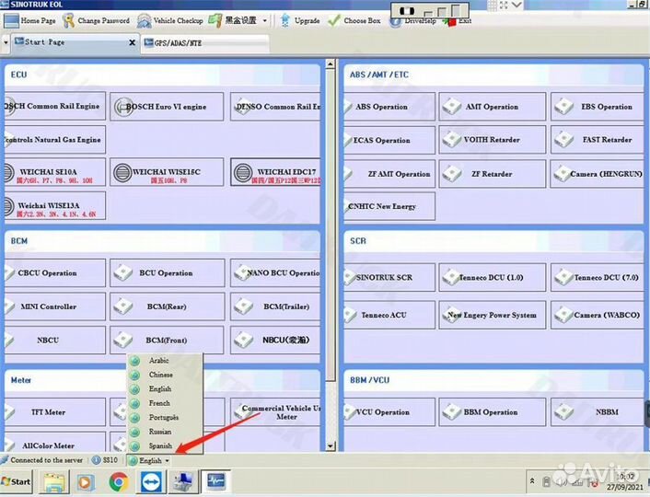Pick Arabic from the language list
The image size is (650, 497).
(158, 361)
